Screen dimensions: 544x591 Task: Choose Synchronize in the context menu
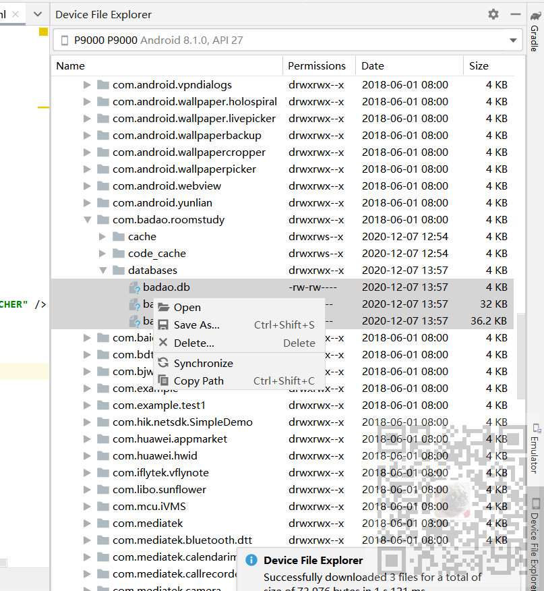click(239, 364)
